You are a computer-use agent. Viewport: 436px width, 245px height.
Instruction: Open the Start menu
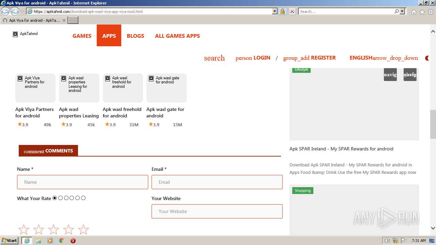tap(10, 241)
